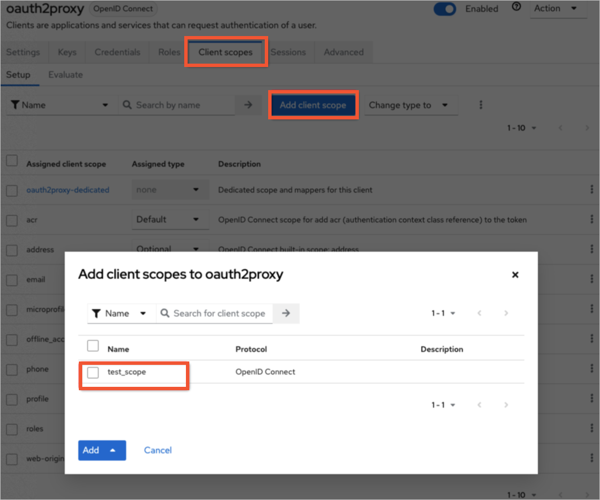Click top pagination previous page arrow
The width and height of the screenshot is (600, 500).
click(560, 128)
